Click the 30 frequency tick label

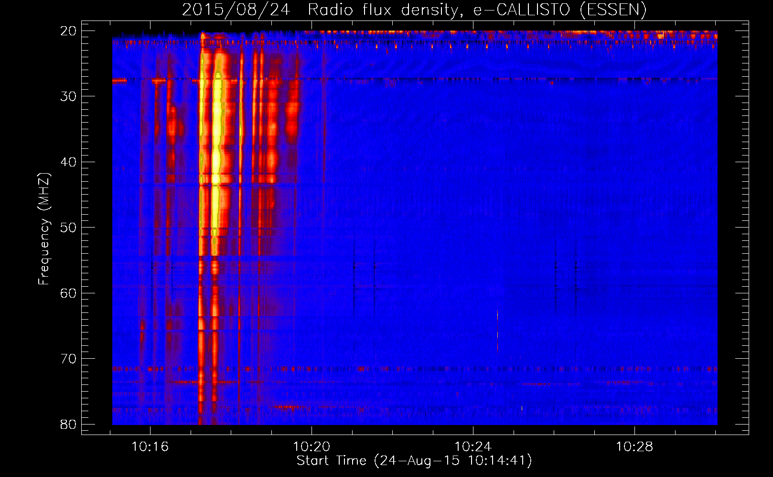point(68,96)
